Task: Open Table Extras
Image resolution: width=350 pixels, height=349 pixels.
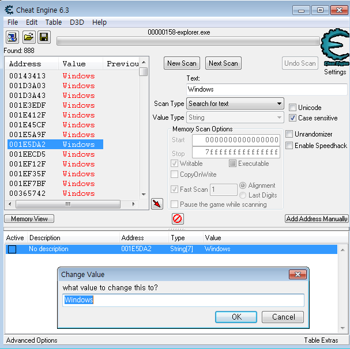Action: (x=321, y=340)
